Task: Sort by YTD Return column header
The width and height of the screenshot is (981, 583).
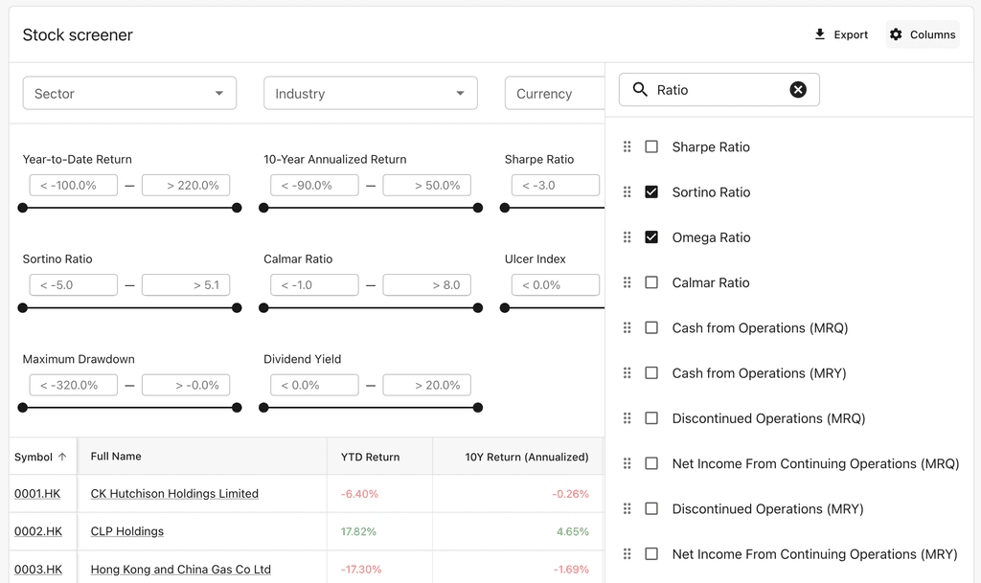Action: coord(371,457)
